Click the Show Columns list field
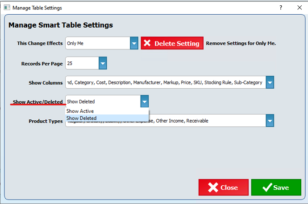The height and width of the screenshot is (204, 308). [x=165, y=82]
